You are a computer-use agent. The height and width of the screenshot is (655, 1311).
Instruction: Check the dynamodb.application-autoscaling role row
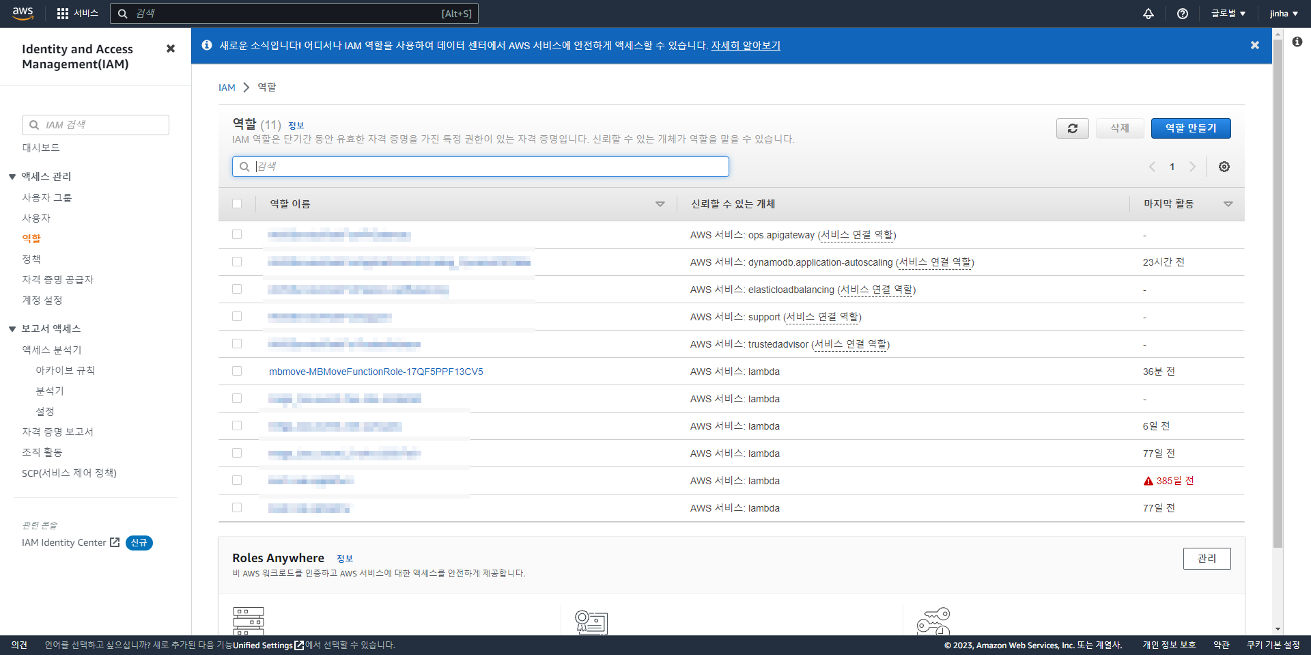click(x=237, y=262)
